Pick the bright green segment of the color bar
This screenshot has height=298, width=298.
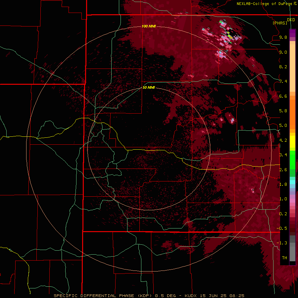click(x=292, y=160)
